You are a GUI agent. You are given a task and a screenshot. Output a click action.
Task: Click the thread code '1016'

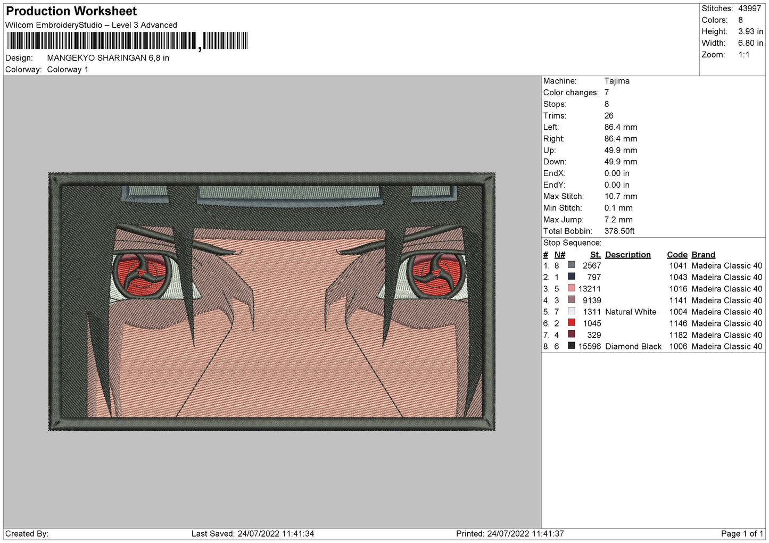click(x=678, y=289)
